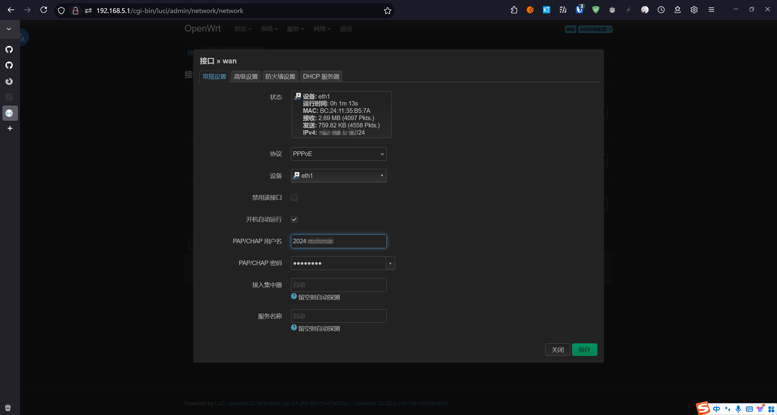Image resolution: width=777 pixels, height=415 pixels.
Task: Toggle the Sogou microphone voice input
Action: coord(738,409)
